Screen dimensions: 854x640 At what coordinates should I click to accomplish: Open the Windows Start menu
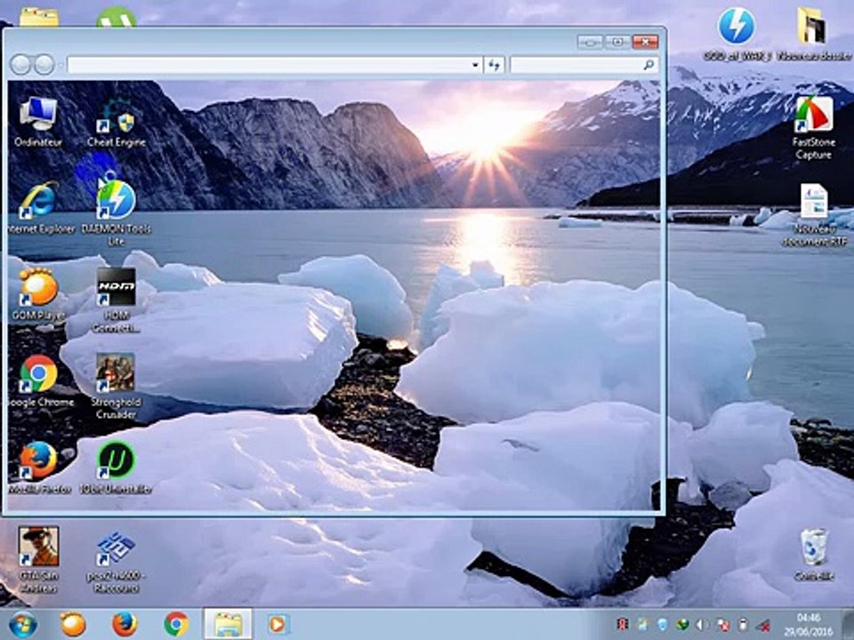(x=23, y=624)
